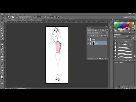Open the Window menu
This screenshot has width=136, height=102.
pos(45,14)
